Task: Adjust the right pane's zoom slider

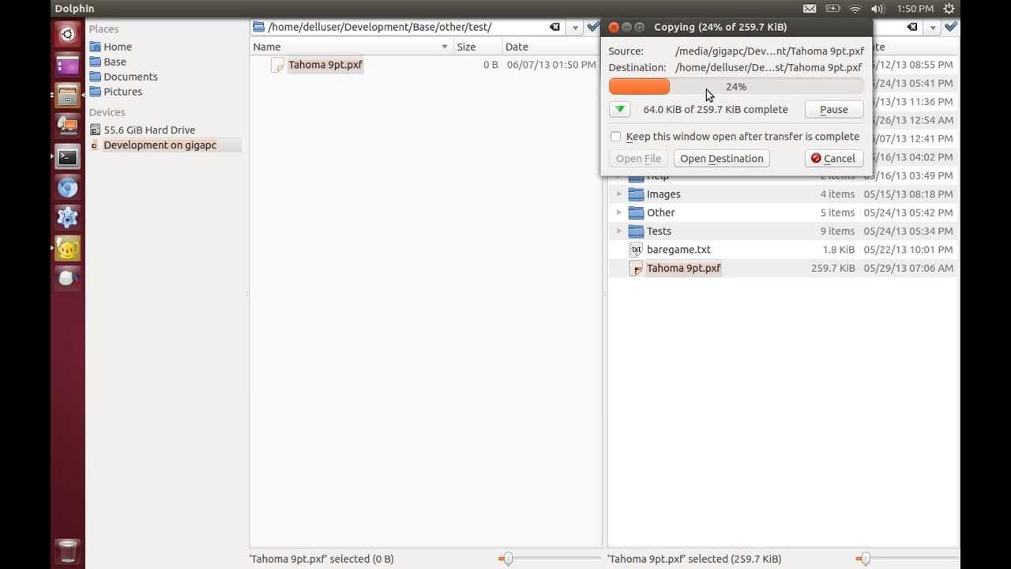Action: (x=864, y=559)
